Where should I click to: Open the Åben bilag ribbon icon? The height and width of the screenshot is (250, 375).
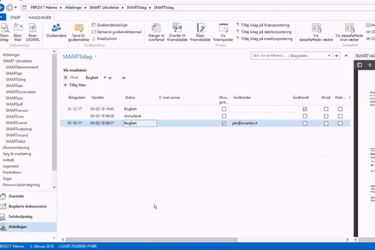(5, 33)
